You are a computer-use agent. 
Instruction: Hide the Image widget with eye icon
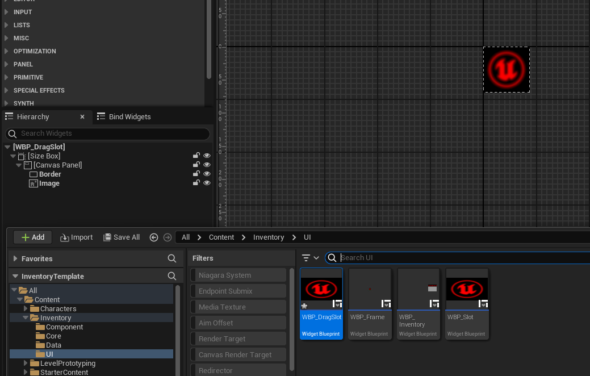[x=207, y=183]
